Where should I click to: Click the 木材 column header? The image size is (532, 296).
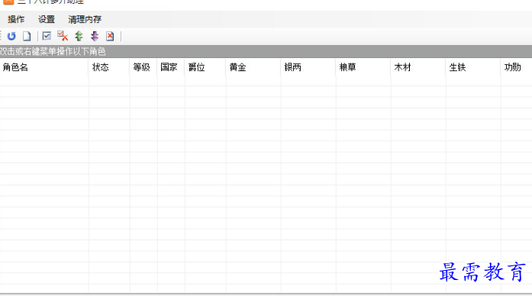(418, 67)
